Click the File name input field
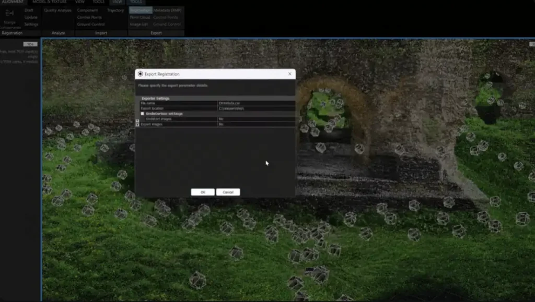Screen dimensions: 535x302 point(255,103)
